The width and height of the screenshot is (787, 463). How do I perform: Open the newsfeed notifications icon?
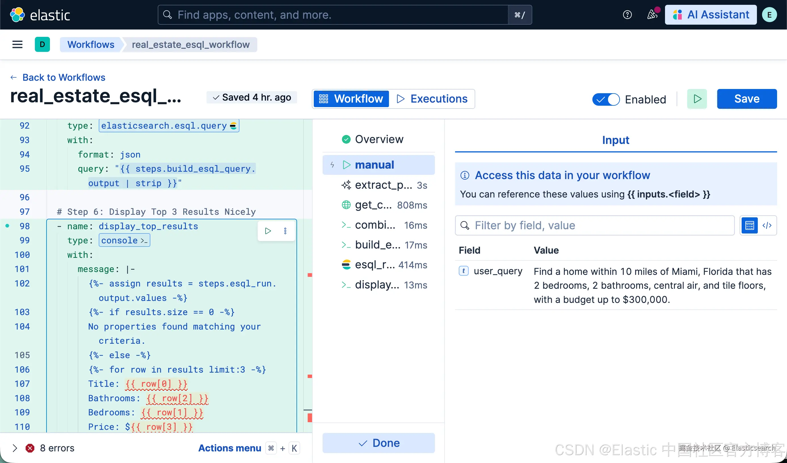[652, 15]
